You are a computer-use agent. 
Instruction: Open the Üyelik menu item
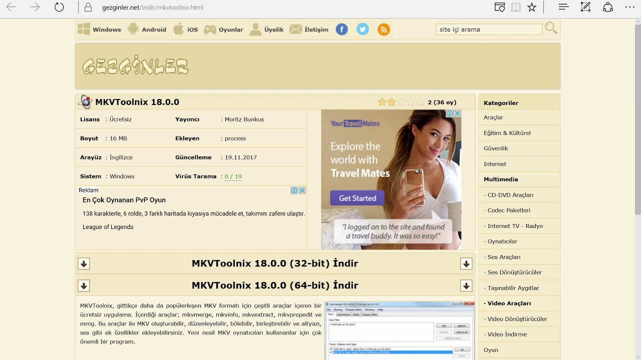tap(266, 29)
